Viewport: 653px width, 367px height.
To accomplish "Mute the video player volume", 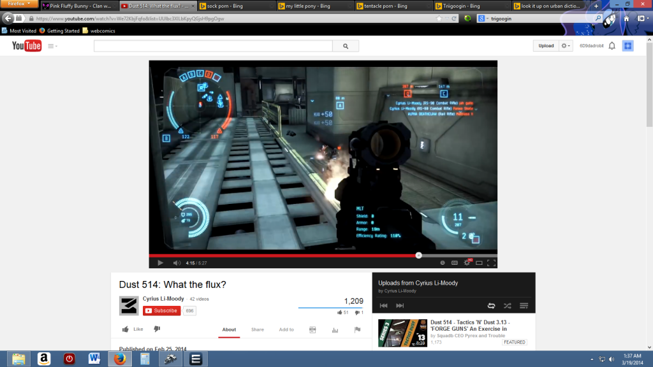I will (177, 263).
